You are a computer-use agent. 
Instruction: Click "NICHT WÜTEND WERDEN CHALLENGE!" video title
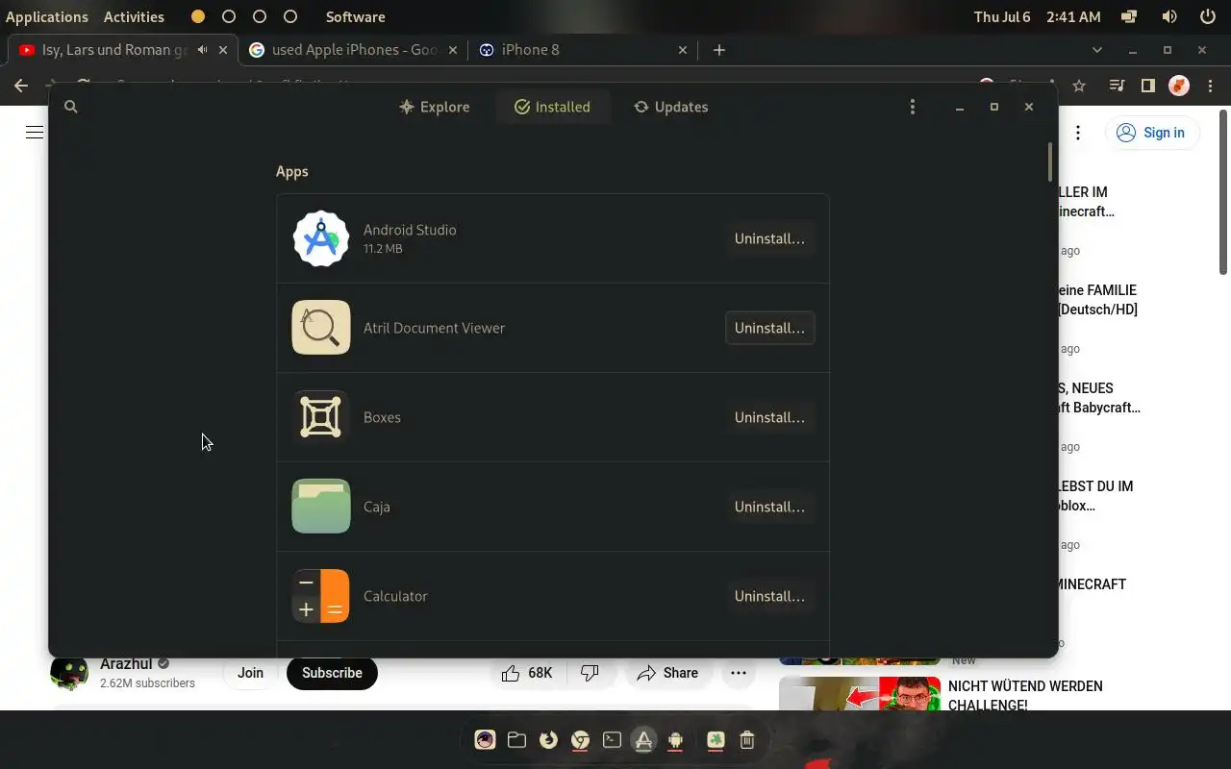[1025, 696]
